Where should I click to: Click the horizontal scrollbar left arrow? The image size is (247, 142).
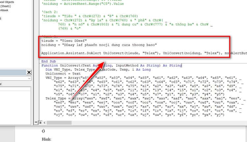pyautogui.click(x=44, y=122)
